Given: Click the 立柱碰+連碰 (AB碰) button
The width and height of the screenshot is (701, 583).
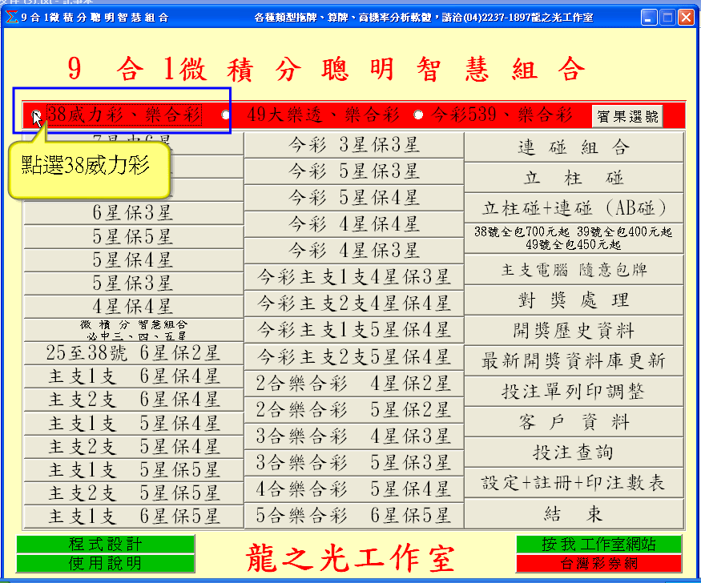Looking at the screenshot, I should [x=574, y=208].
